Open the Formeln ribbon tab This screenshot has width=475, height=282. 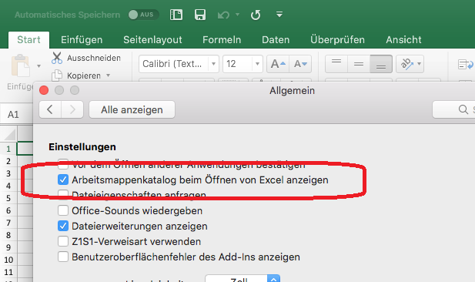222,40
